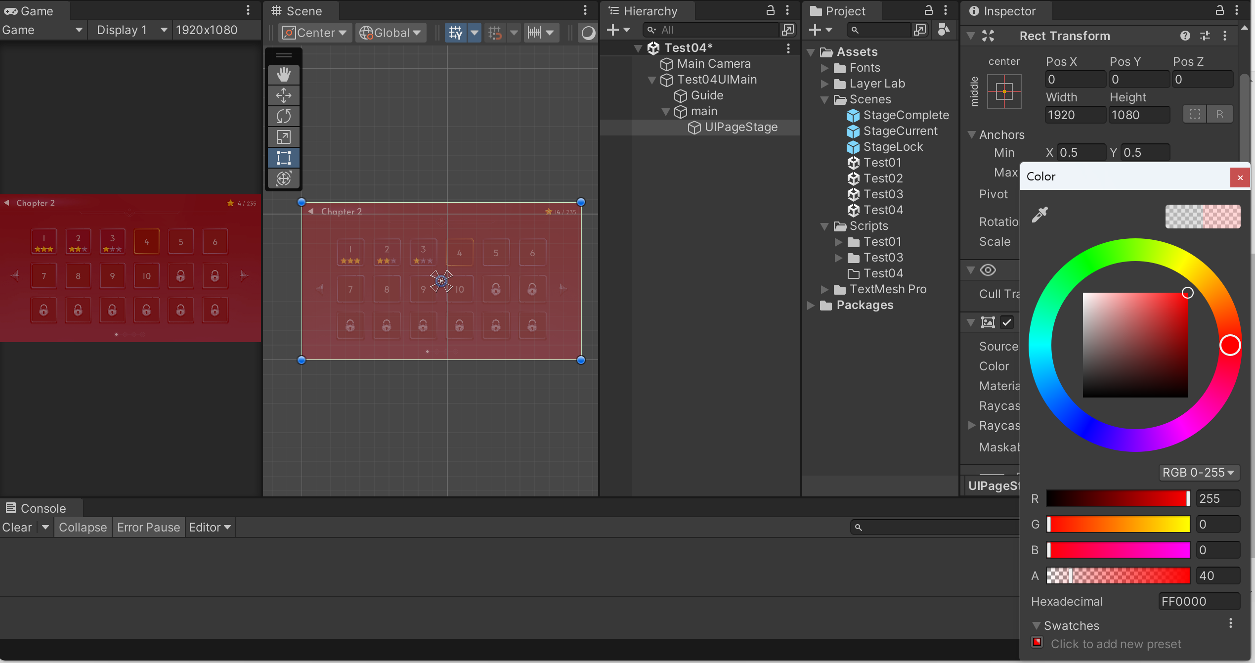Select the Hand tool in Scene toolbar
This screenshot has height=663, width=1255.
tap(283, 75)
